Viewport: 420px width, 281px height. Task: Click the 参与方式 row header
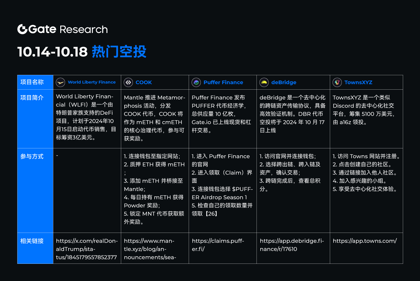click(32, 156)
